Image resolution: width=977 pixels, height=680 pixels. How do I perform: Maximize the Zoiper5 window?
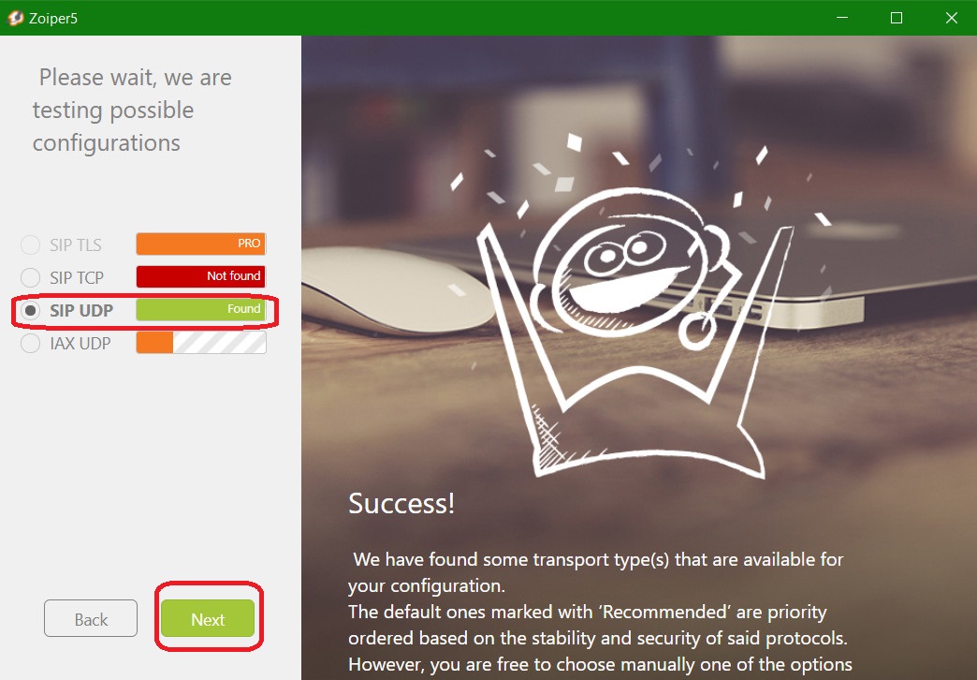pyautogui.click(x=896, y=18)
